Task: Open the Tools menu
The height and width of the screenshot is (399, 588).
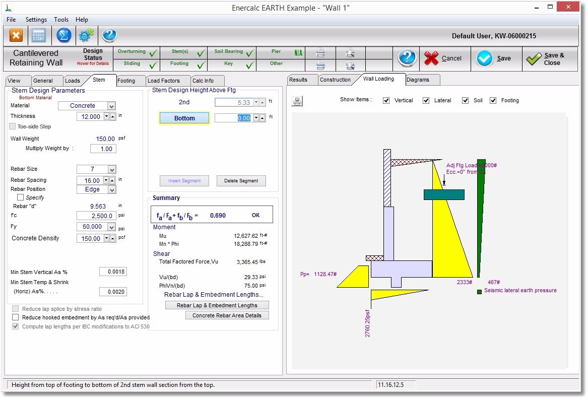Action: 61,20
